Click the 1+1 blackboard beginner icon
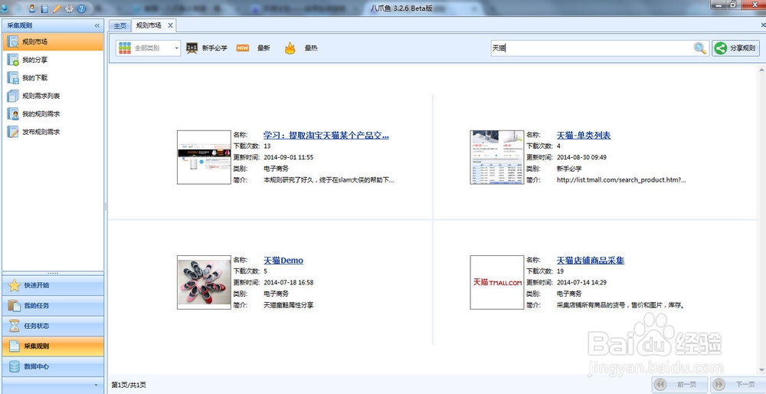This screenshot has height=394, width=766. coord(192,48)
